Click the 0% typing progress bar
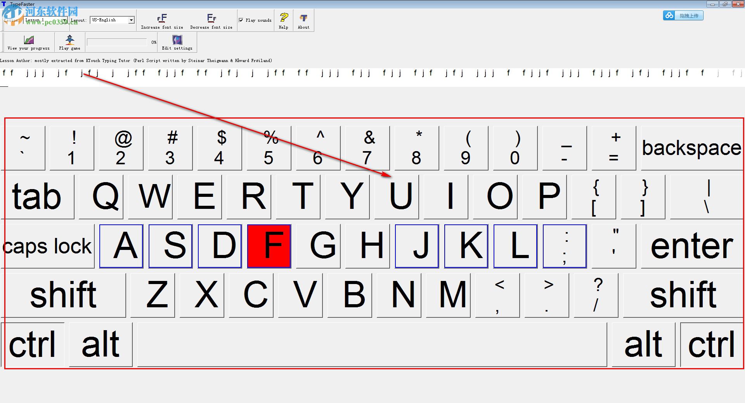The width and height of the screenshot is (745, 403). 116,42
